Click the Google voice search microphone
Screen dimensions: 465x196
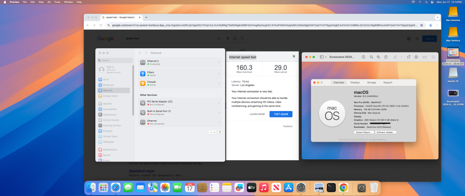coord(228,39)
